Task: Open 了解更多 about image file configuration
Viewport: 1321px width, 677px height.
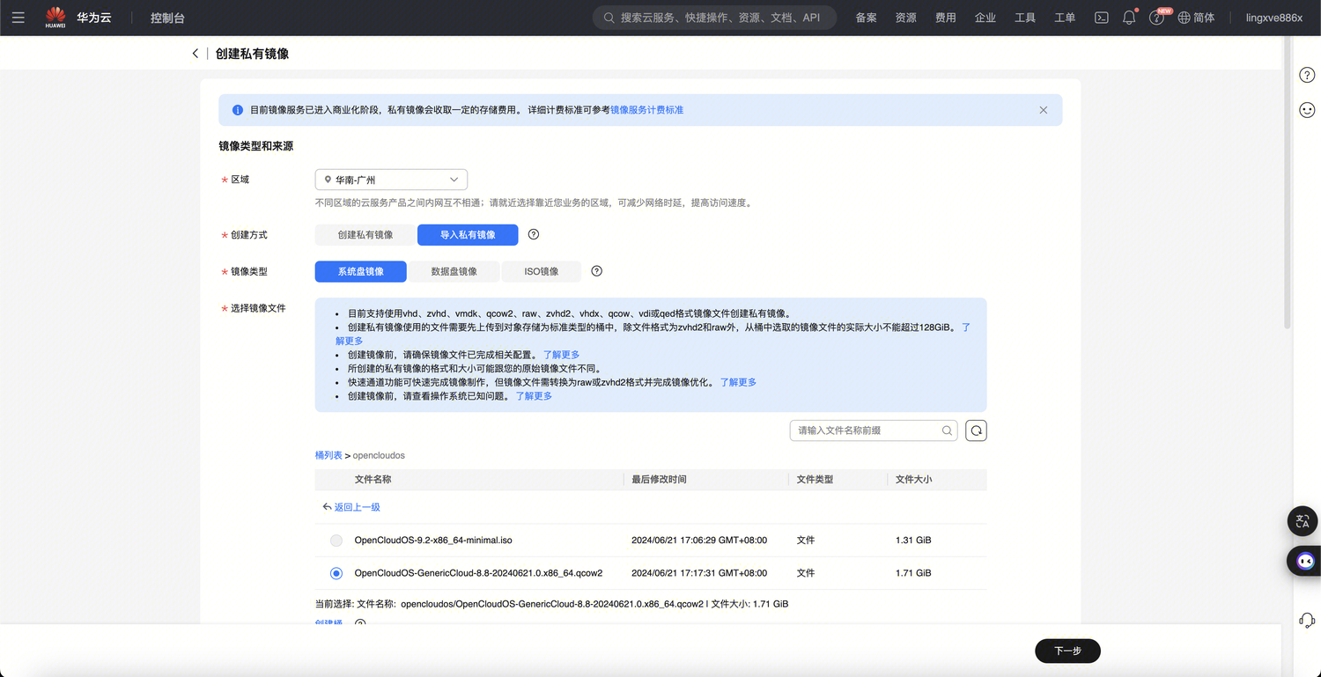Action: pyautogui.click(x=561, y=355)
